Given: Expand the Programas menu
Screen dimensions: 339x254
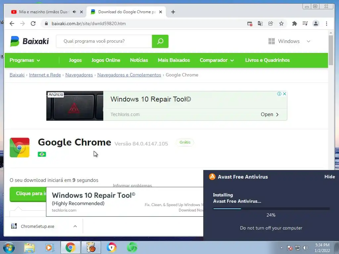Looking at the screenshot, I should (25, 60).
